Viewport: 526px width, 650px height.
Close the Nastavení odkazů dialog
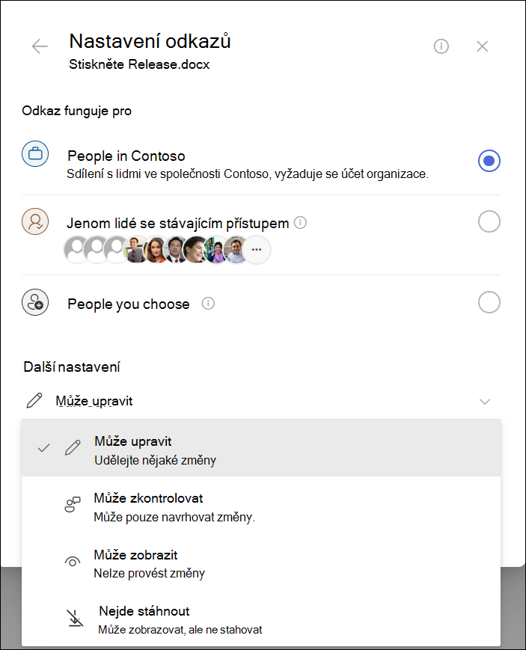coord(482,46)
